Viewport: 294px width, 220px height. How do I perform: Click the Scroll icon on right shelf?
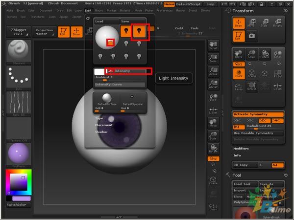coord(213,45)
